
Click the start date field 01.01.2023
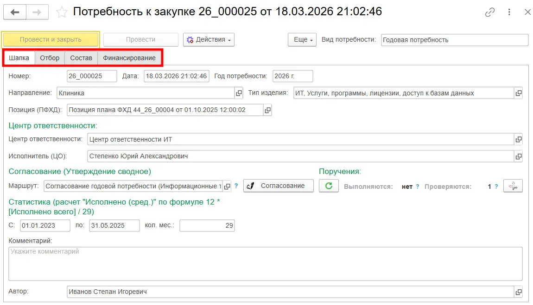[x=45, y=225]
